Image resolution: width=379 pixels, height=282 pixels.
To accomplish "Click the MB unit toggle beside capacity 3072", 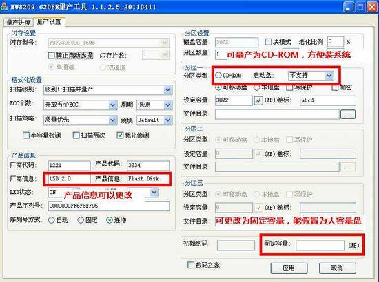I will point(258,100).
